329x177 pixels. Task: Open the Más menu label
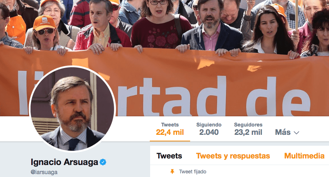[x=283, y=132]
